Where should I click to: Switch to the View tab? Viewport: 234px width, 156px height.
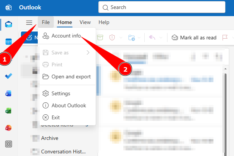[85, 22]
